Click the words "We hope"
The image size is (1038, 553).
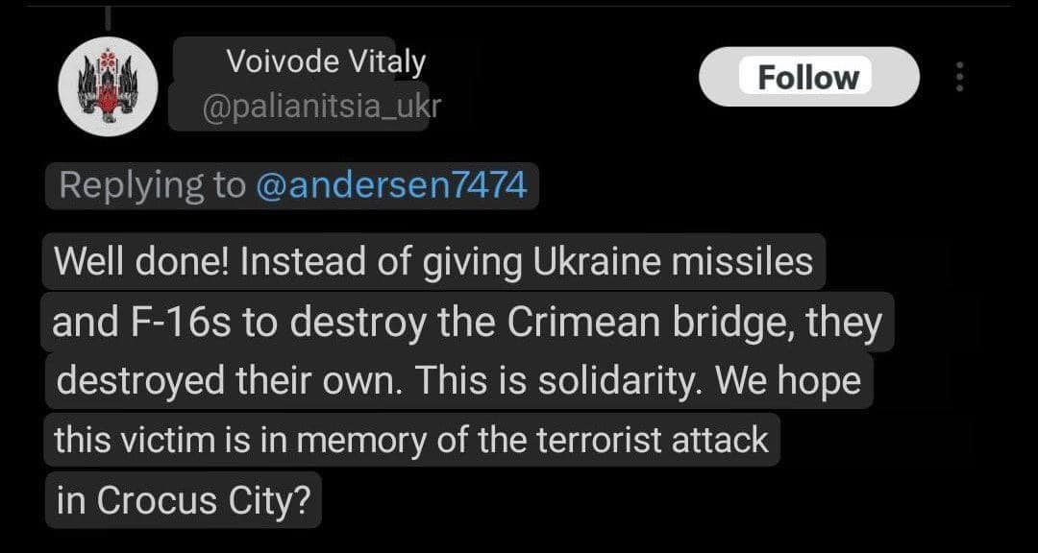pos(788,381)
